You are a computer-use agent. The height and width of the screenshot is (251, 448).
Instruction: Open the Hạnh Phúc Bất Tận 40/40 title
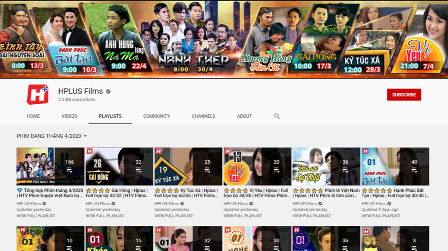[395, 193]
